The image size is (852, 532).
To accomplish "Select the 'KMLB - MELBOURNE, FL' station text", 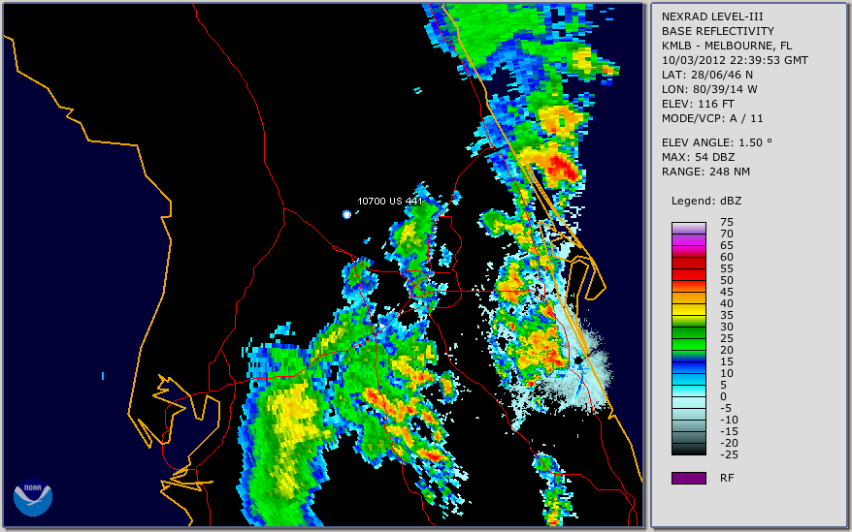I will [727, 46].
